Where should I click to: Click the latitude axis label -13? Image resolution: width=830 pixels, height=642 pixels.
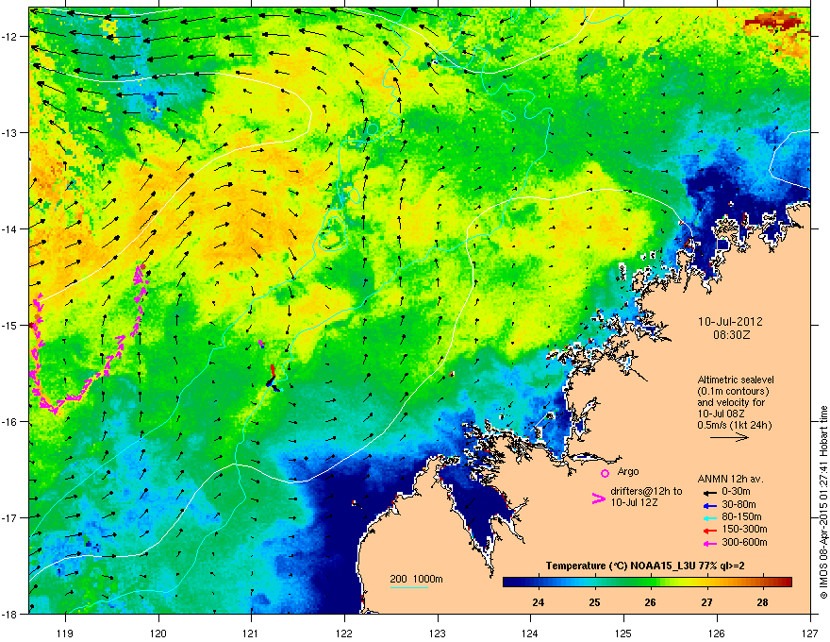click(9, 132)
